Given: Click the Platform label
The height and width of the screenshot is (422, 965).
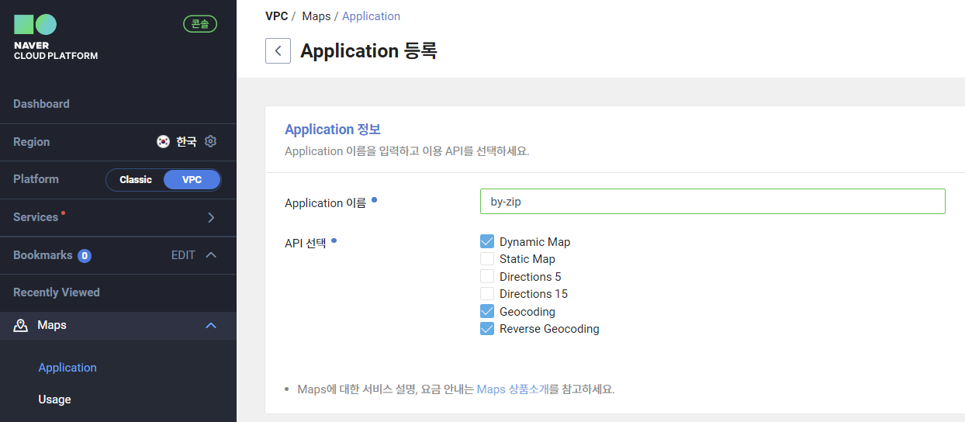Looking at the screenshot, I should click(x=36, y=179).
